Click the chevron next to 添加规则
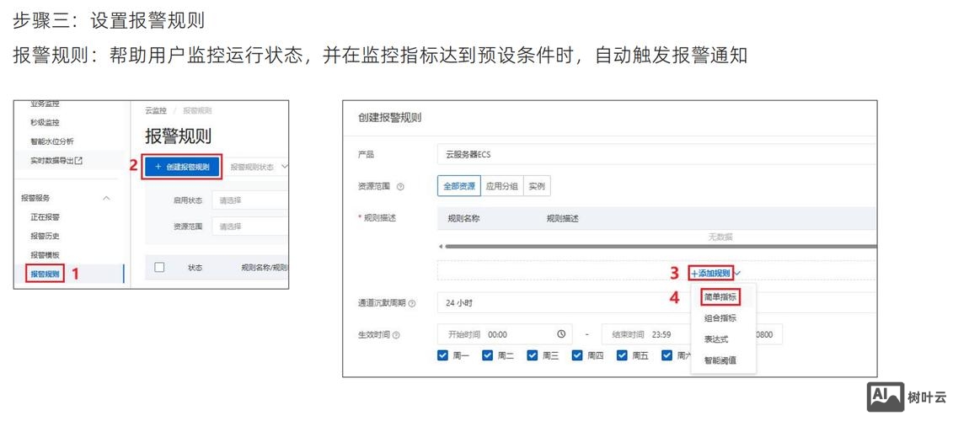The image size is (953, 421). coord(738,274)
